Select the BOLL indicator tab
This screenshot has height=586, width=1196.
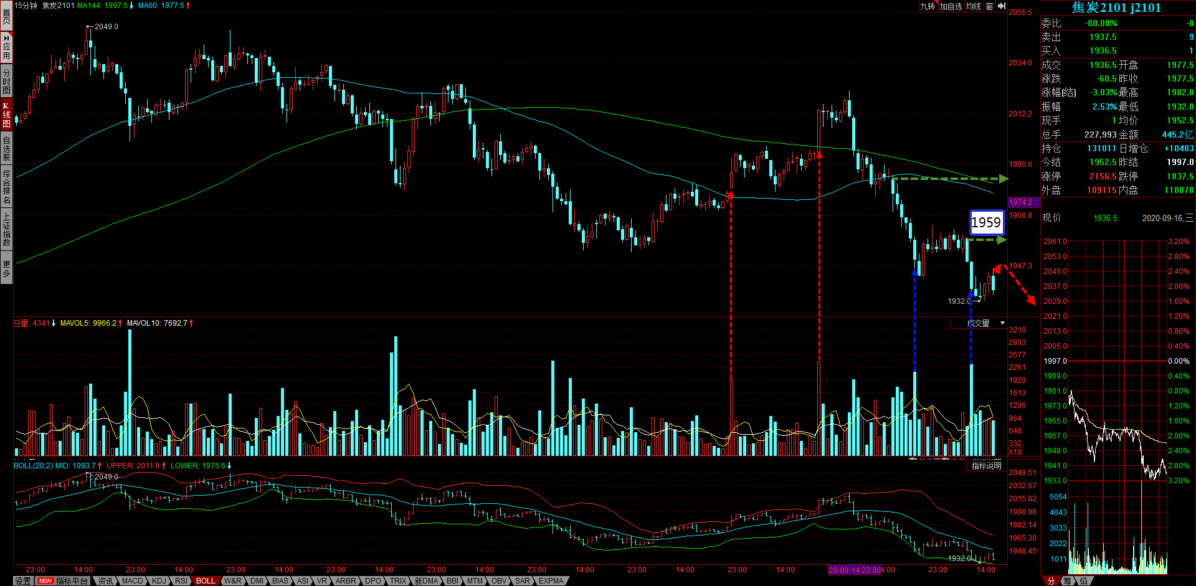tap(206, 581)
